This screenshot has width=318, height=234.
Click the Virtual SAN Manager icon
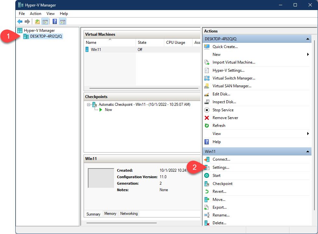(207, 86)
